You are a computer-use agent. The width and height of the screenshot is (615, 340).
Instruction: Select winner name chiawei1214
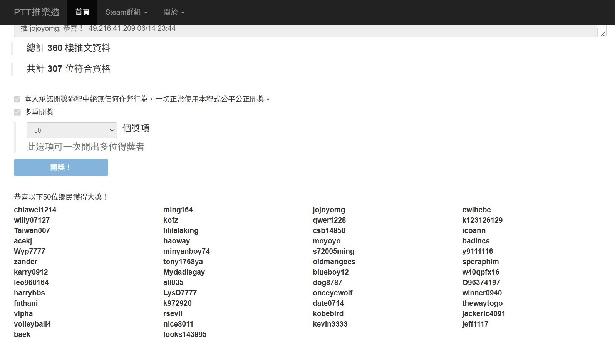(35, 210)
